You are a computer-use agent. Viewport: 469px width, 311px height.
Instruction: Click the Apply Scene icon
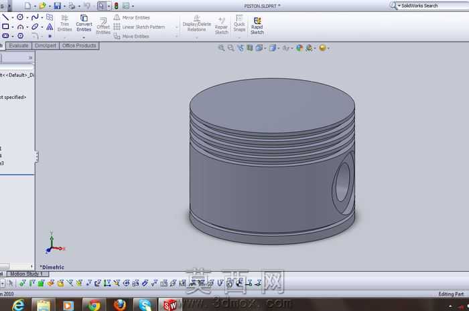(310, 47)
